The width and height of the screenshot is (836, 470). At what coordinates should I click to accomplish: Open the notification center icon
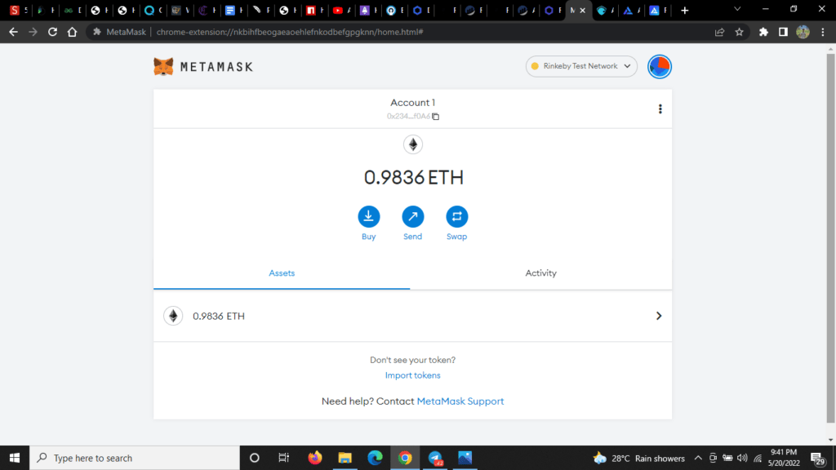818,459
